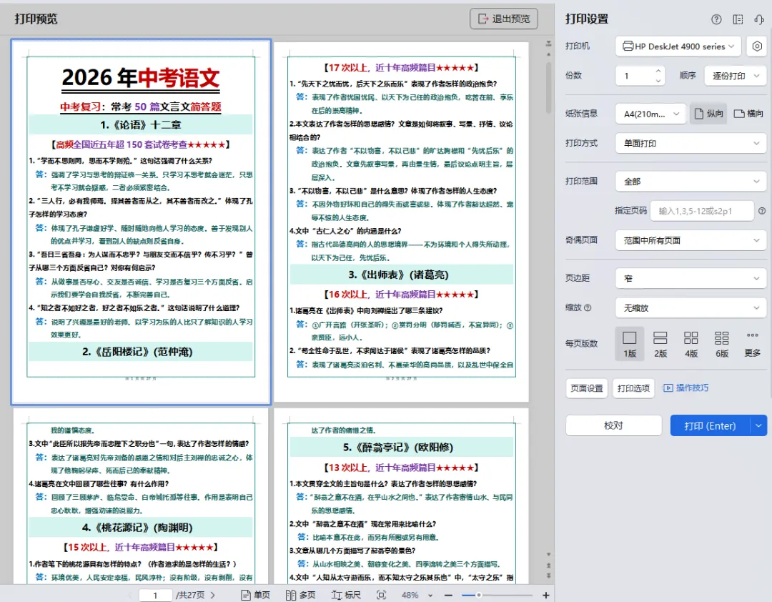Expand the 缩放 scaling dropdown

(x=691, y=307)
